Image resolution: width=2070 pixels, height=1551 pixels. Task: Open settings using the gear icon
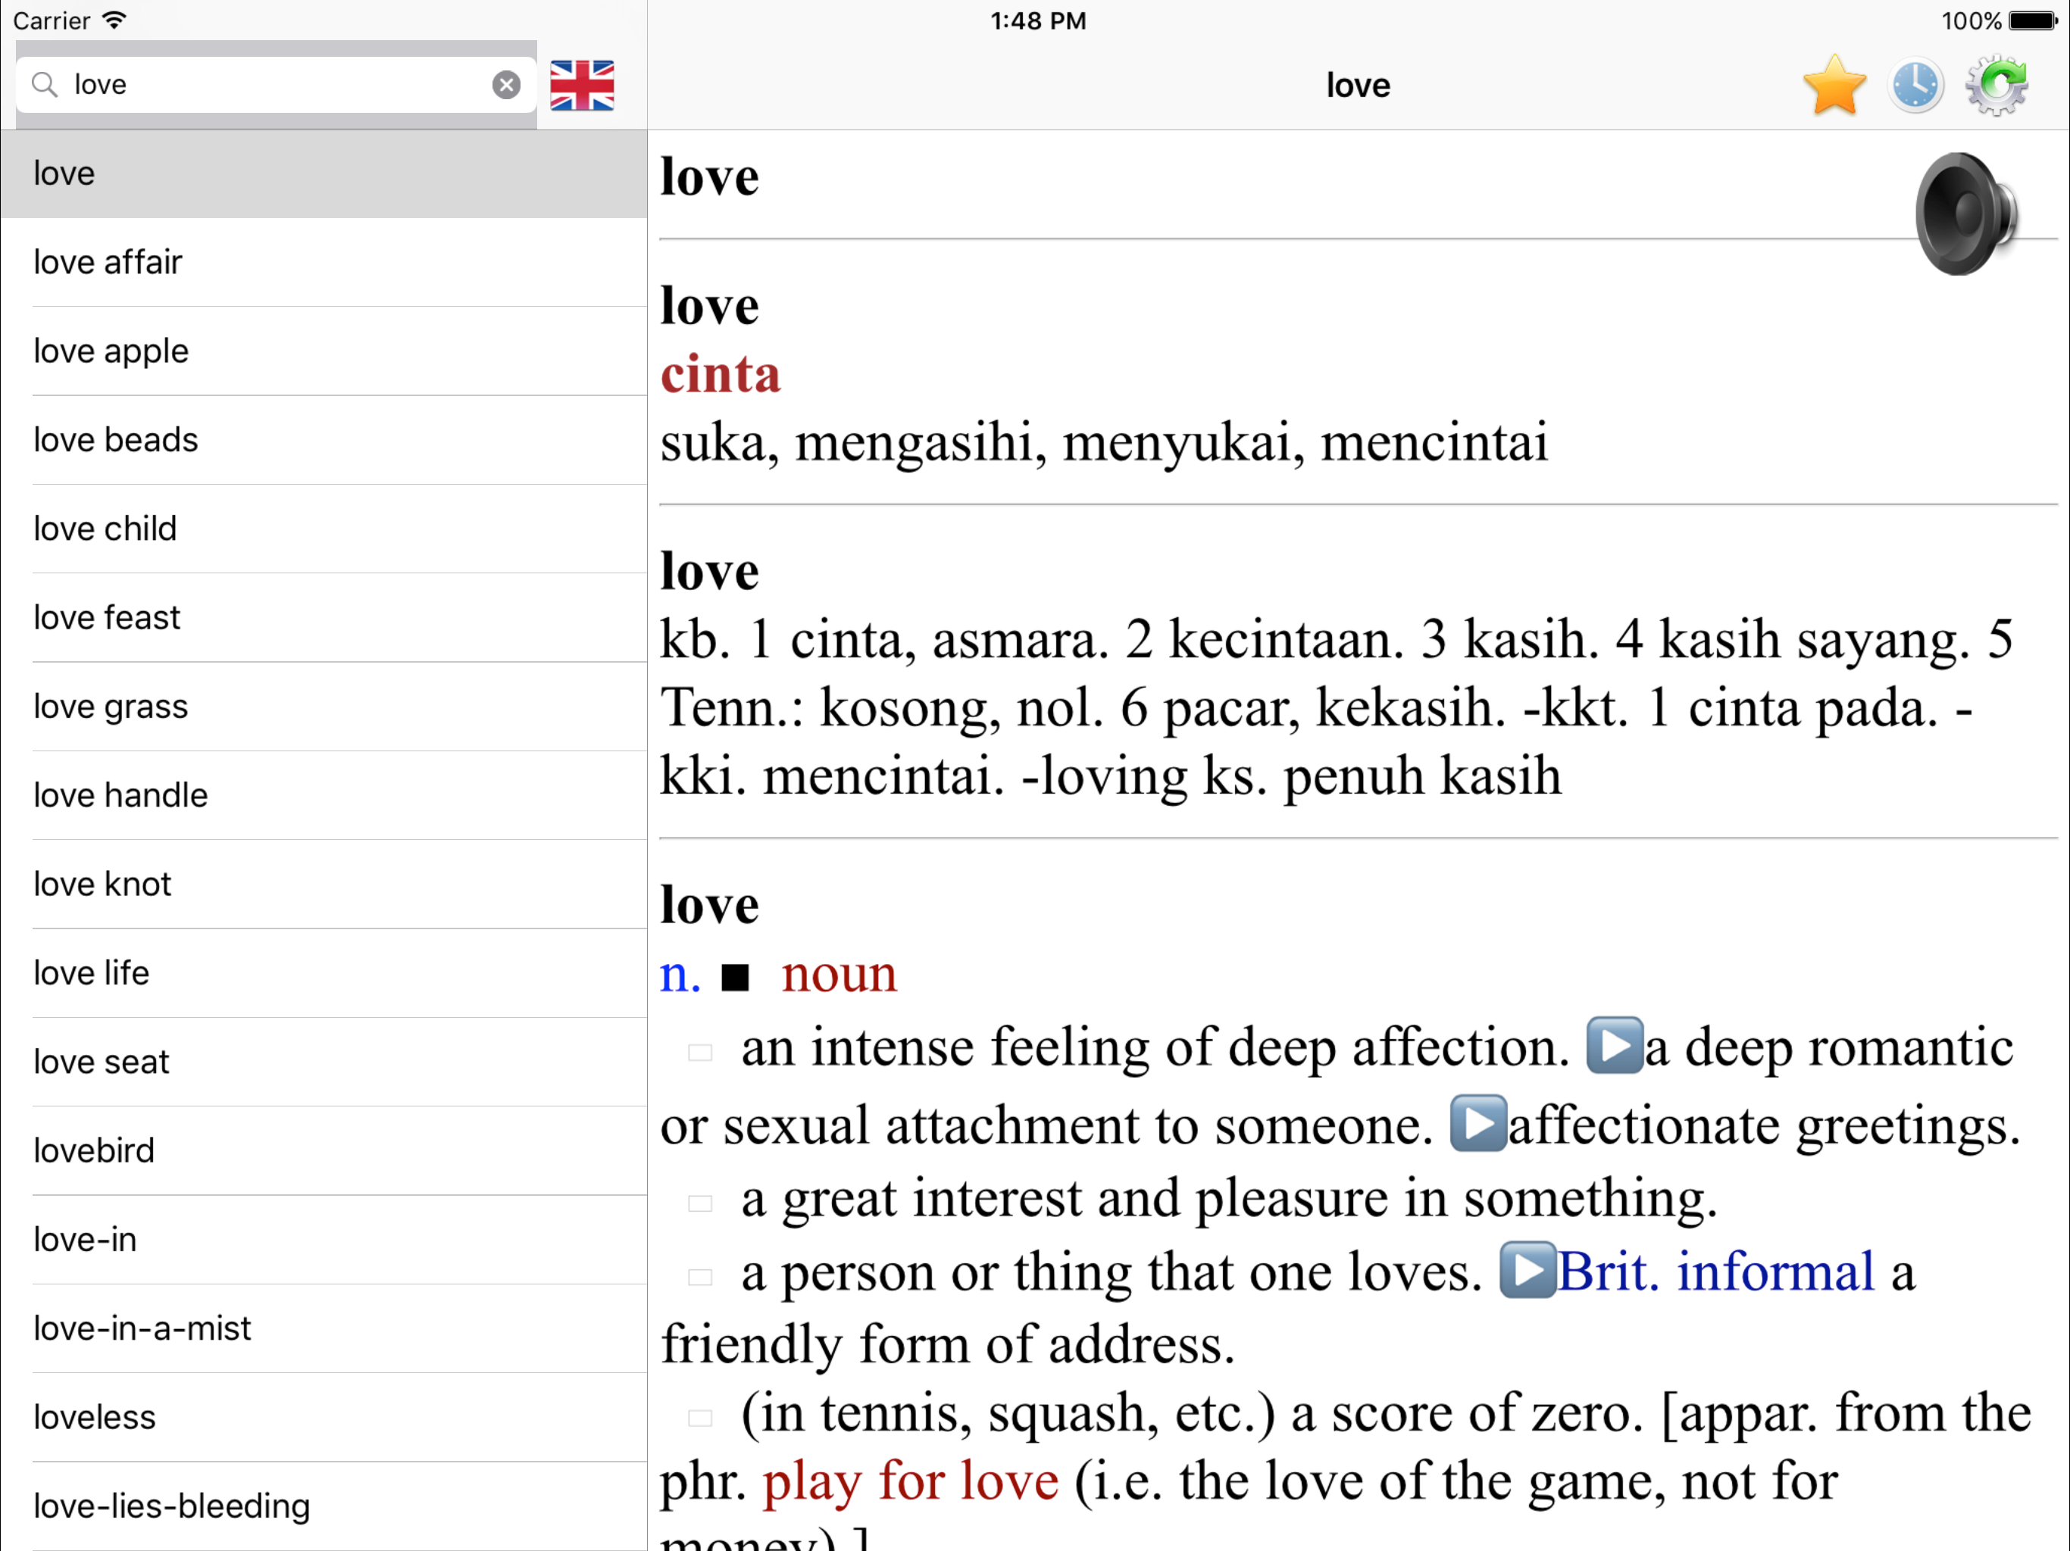pyautogui.click(x=1996, y=85)
